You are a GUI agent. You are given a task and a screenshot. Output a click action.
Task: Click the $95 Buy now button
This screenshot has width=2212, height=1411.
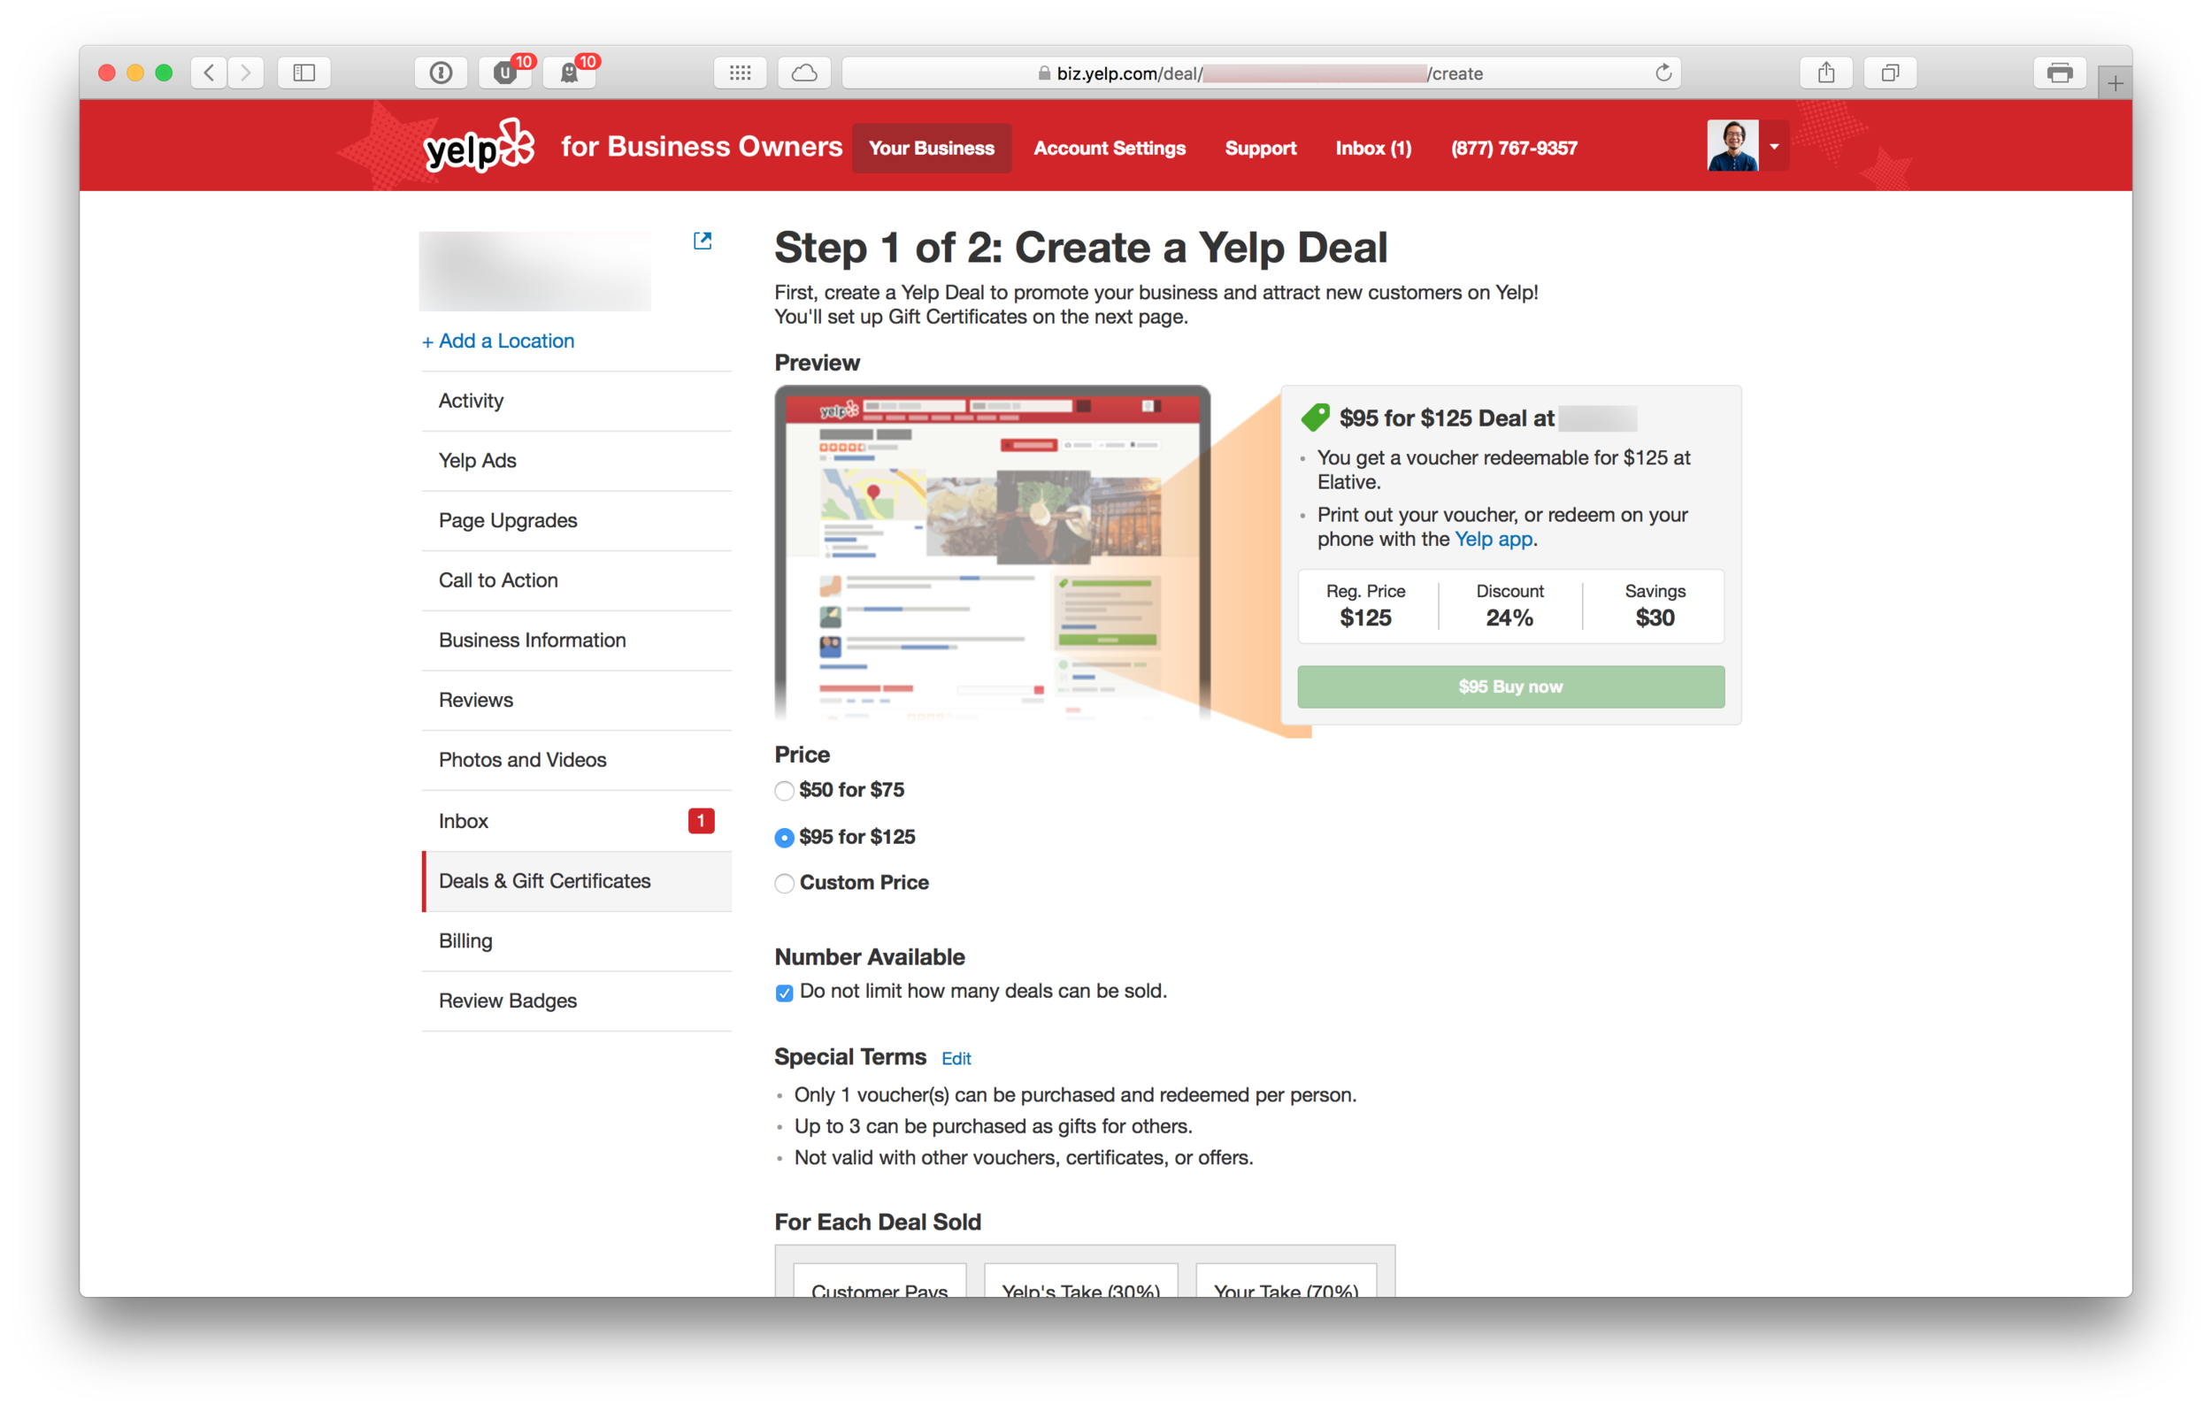pyautogui.click(x=1510, y=687)
